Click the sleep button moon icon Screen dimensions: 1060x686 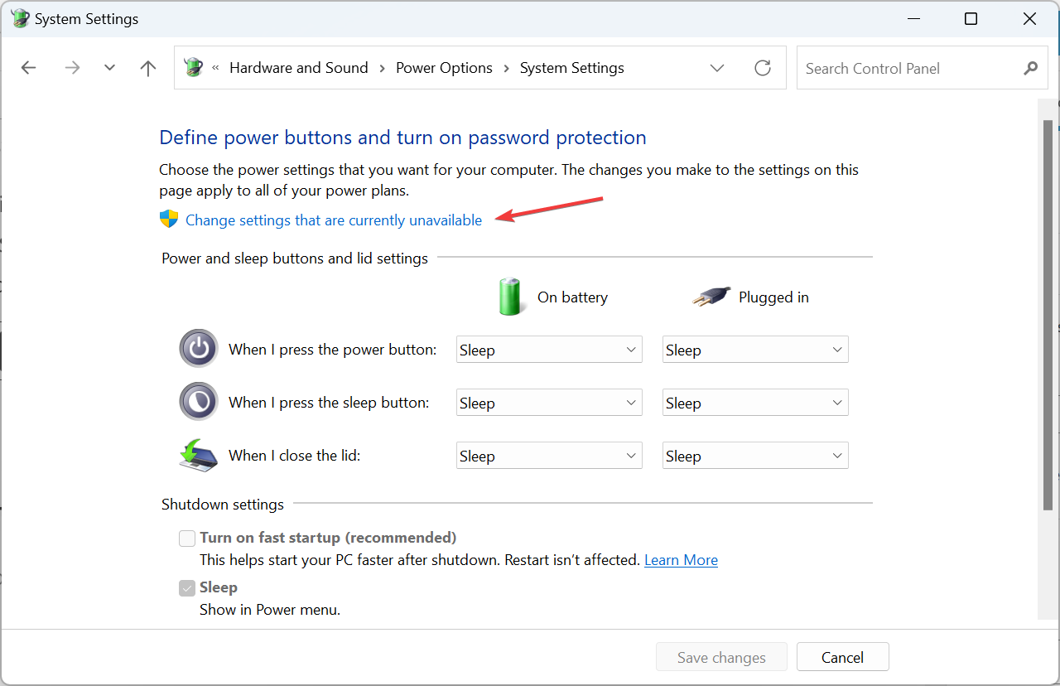(x=199, y=402)
